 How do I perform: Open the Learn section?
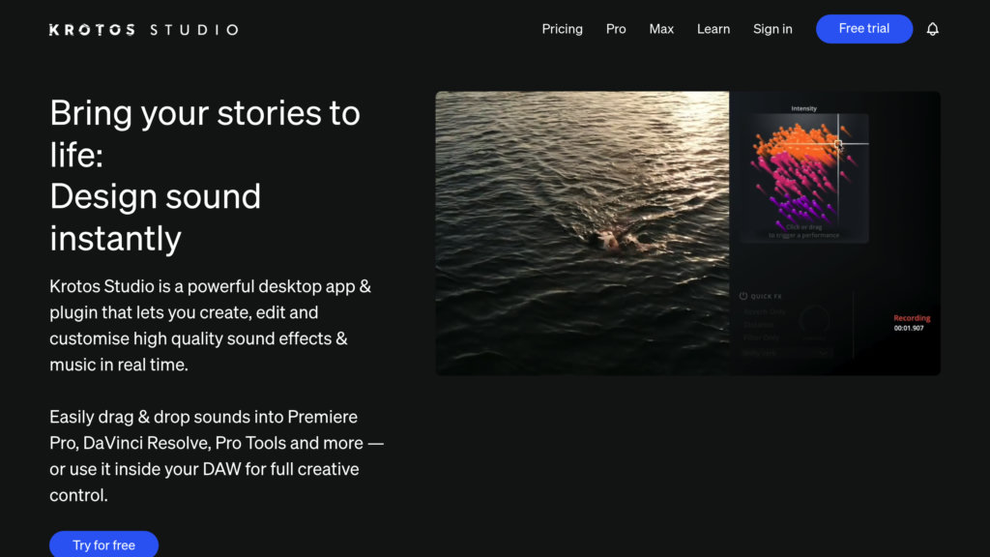[713, 29]
